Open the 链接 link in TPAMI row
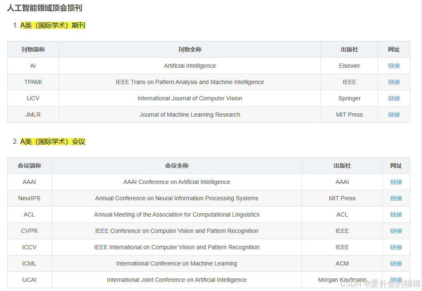The height and width of the screenshot is (291, 422). (394, 82)
